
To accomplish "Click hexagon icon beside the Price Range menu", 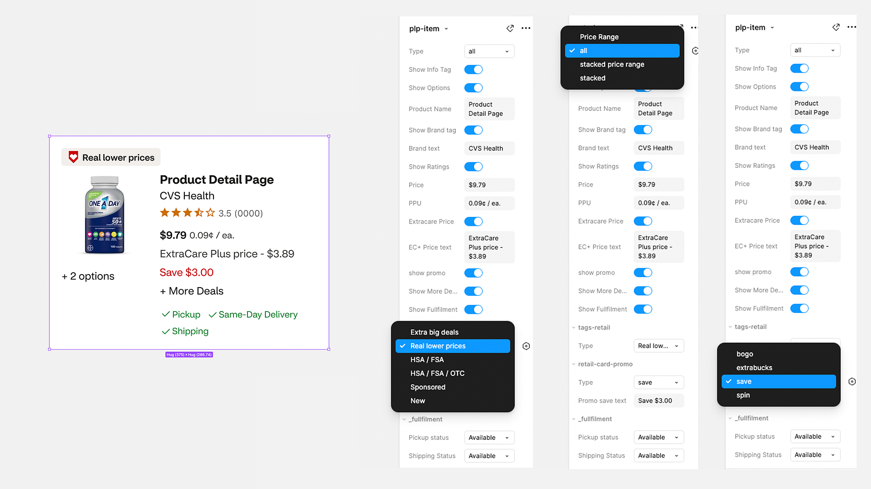I will [695, 51].
